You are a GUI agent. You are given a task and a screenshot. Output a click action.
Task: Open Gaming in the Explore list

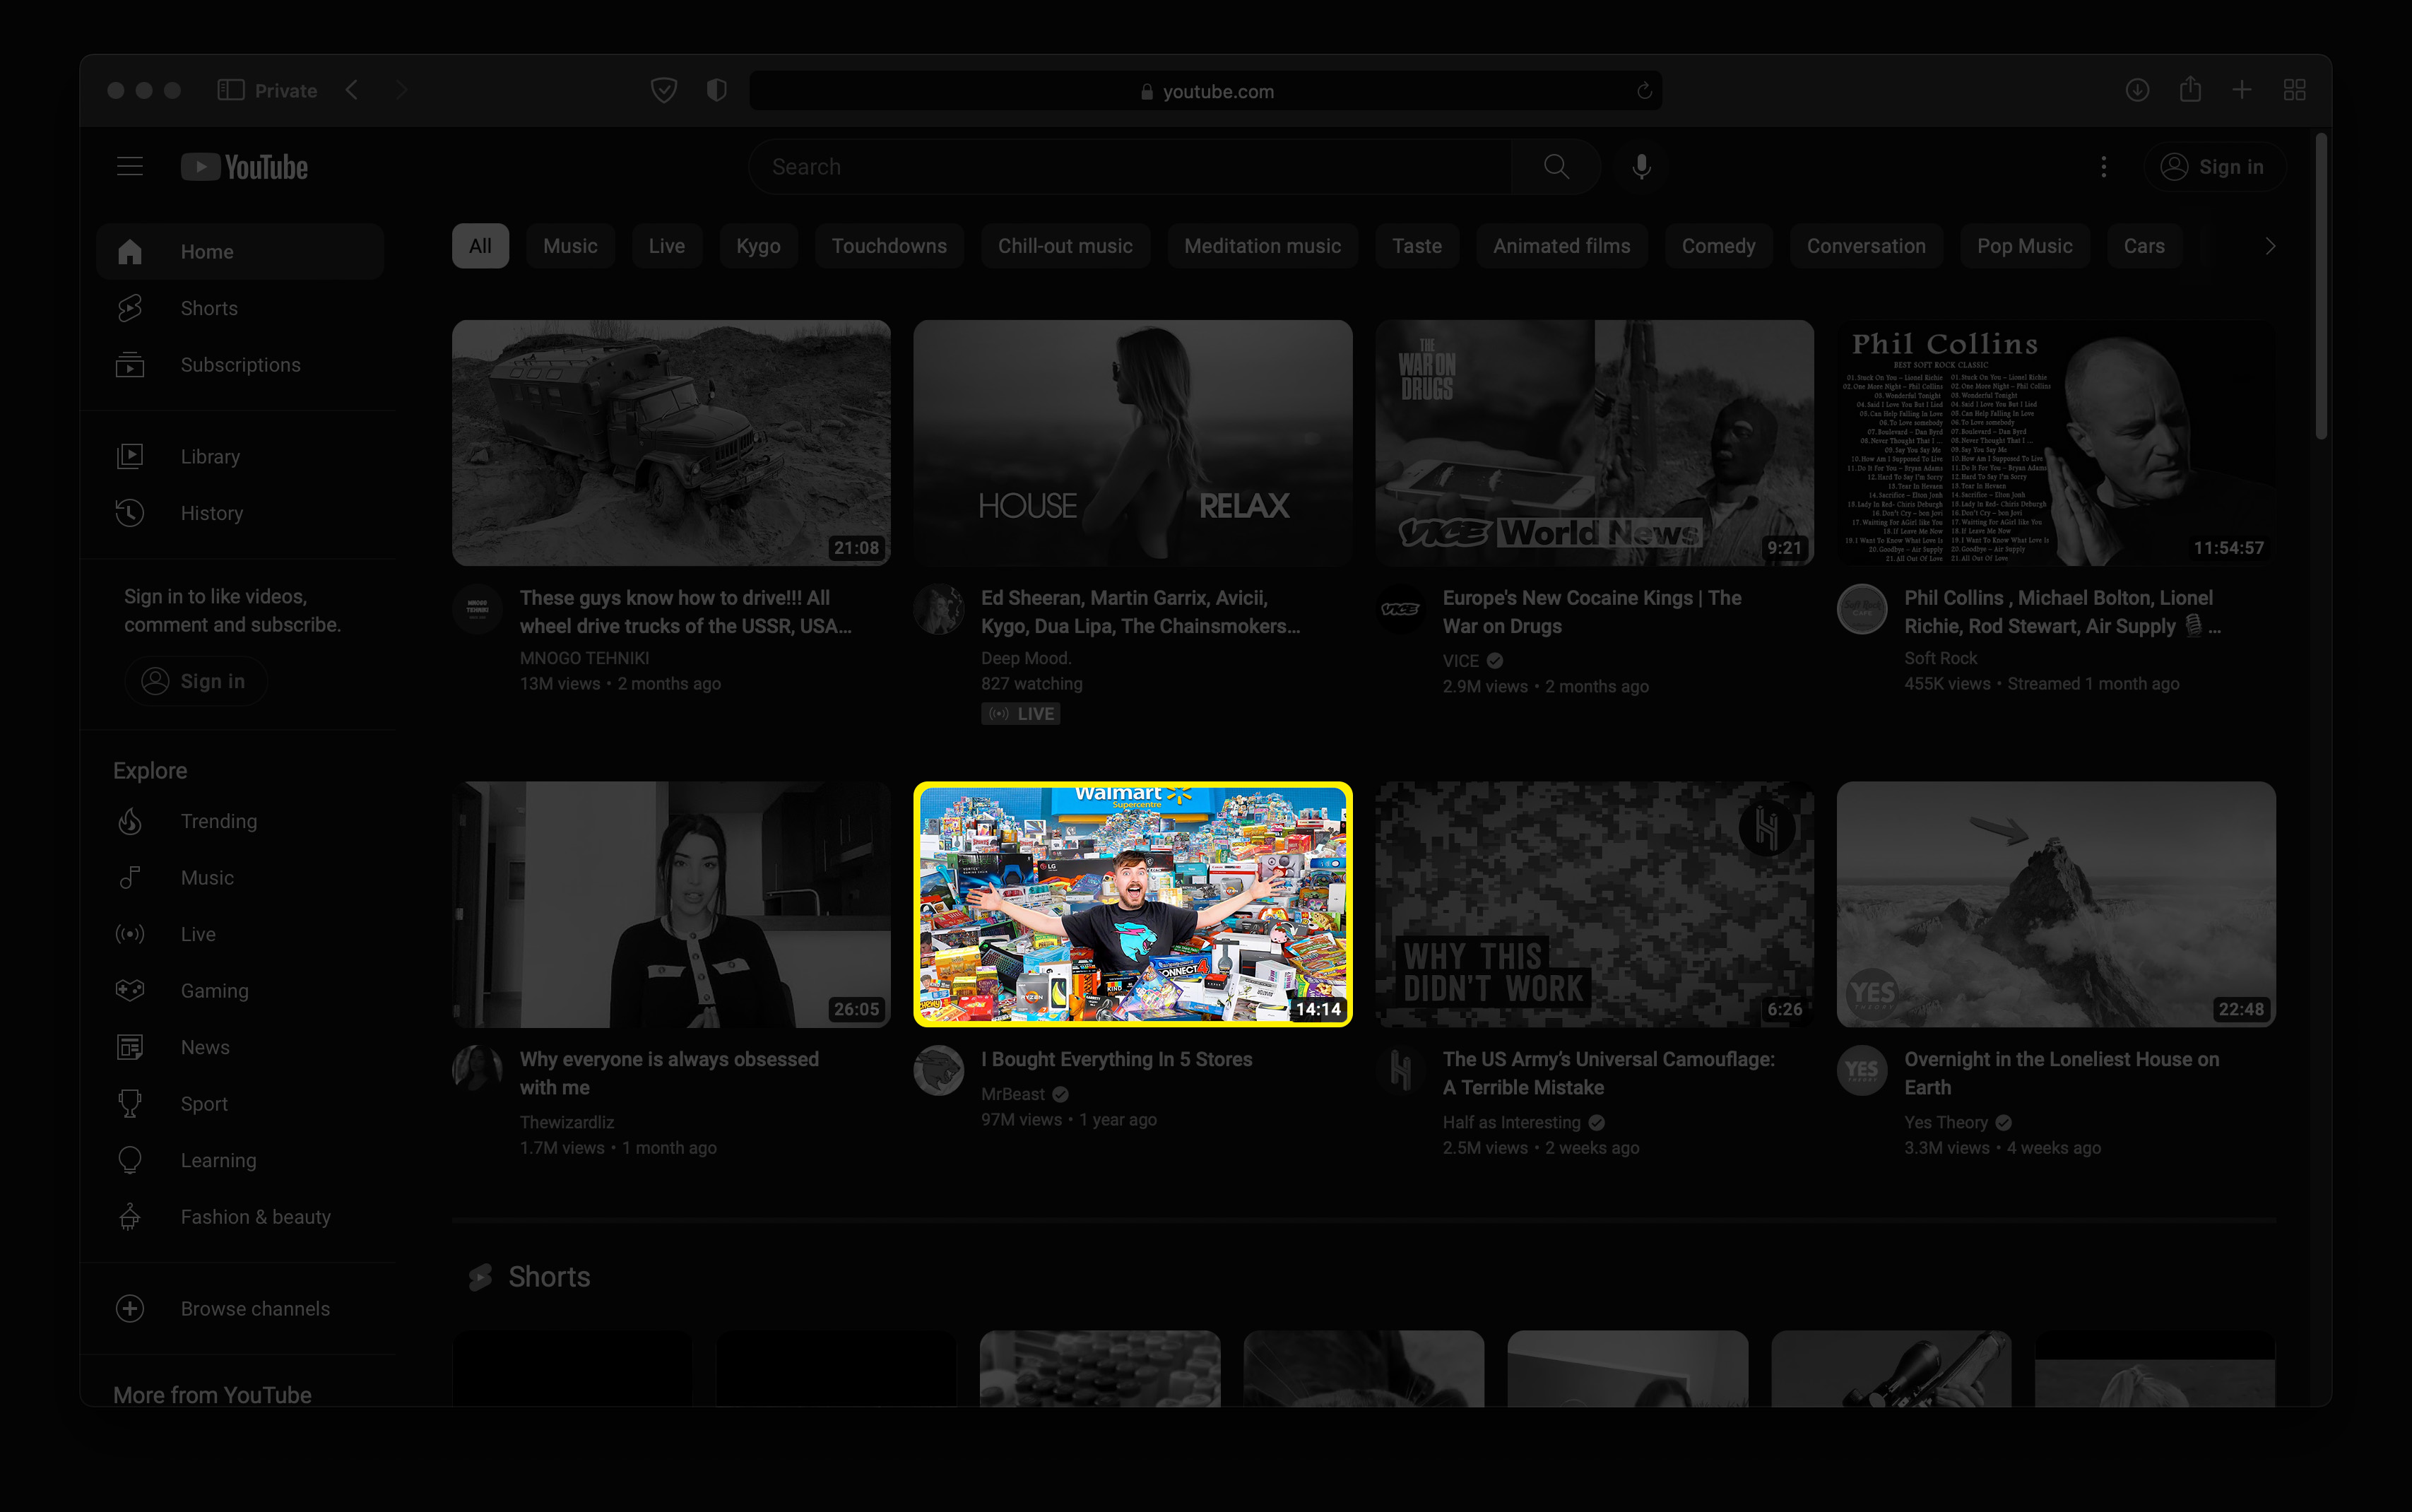click(x=214, y=990)
